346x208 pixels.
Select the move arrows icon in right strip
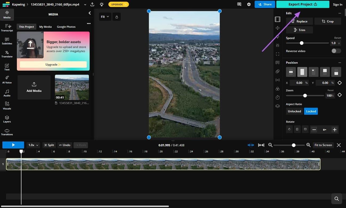(x=278, y=28)
